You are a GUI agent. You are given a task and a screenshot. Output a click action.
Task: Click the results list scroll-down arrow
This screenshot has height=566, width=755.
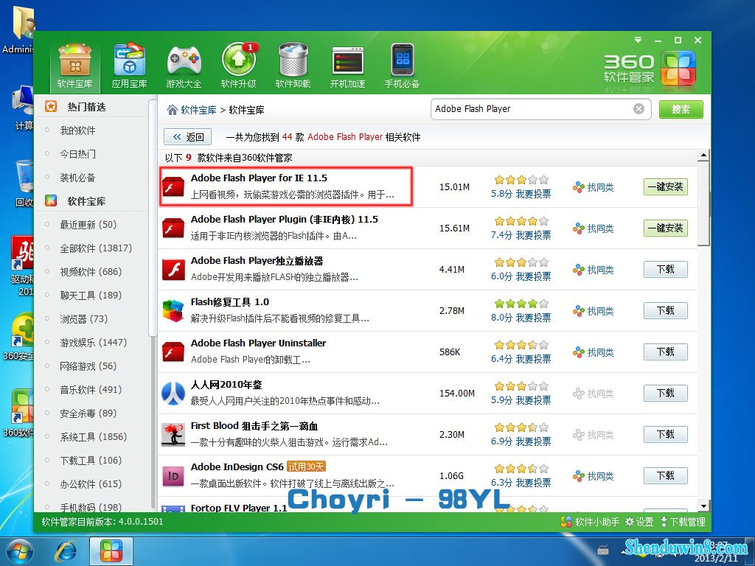tap(703, 506)
